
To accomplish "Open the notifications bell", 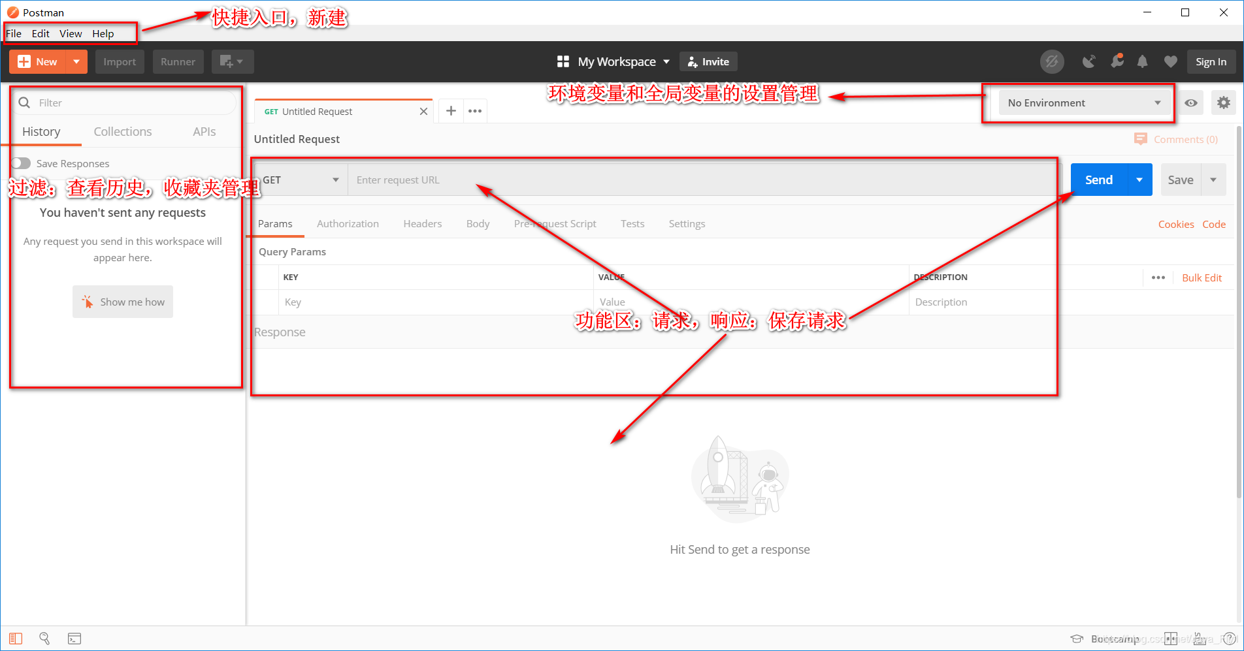I will point(1142,61).
